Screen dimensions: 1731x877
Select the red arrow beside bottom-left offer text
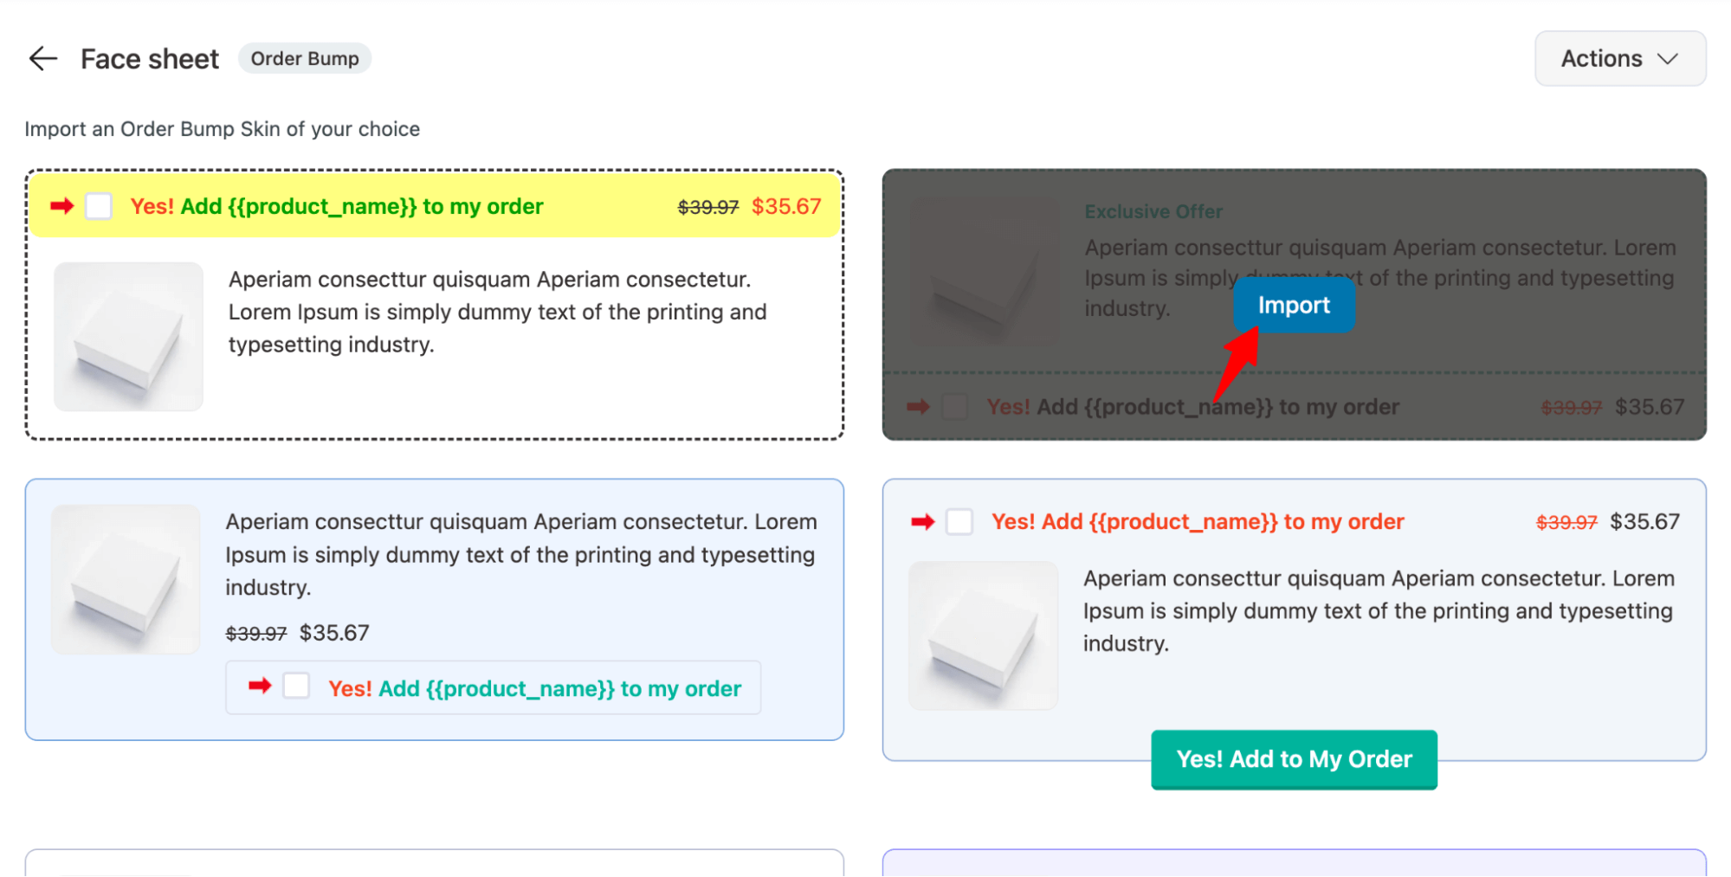click(260, 687)
